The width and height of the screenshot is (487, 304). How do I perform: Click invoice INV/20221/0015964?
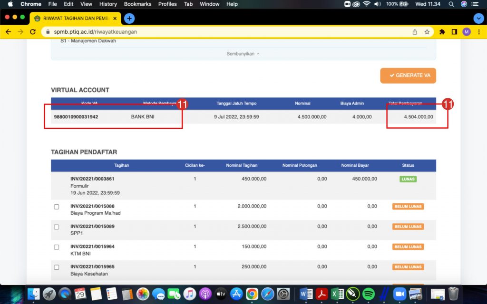coord(92,247)
